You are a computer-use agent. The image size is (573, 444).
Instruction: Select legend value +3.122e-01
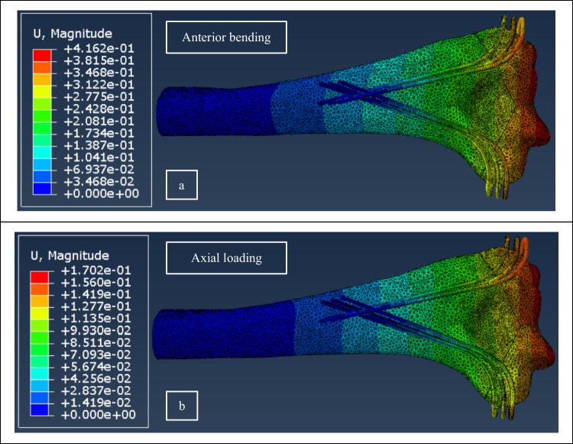coord(99,85)
